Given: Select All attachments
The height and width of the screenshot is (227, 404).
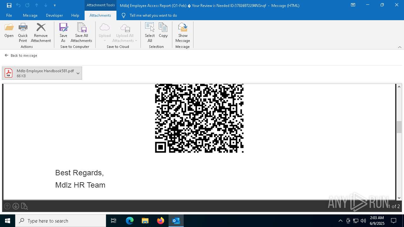Looking at the screenshot, I should pyautogui.click(x=150, y=32).
